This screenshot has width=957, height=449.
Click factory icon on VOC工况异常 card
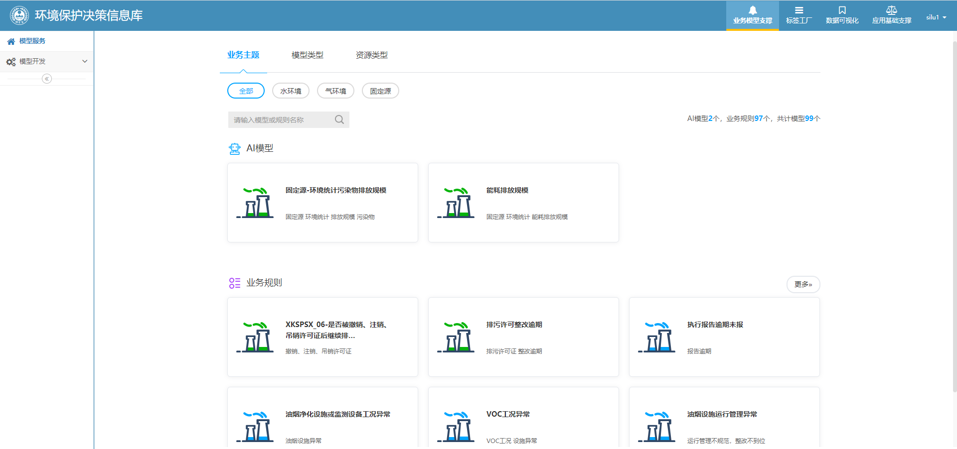(x=456, y=427)
